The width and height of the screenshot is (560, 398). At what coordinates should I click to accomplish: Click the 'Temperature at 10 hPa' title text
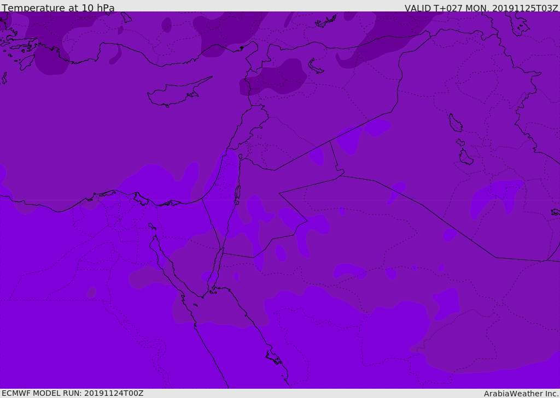coord(58,8)
